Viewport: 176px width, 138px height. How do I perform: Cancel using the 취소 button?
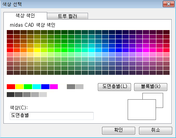pyautogui.click(x=156, y=130)
